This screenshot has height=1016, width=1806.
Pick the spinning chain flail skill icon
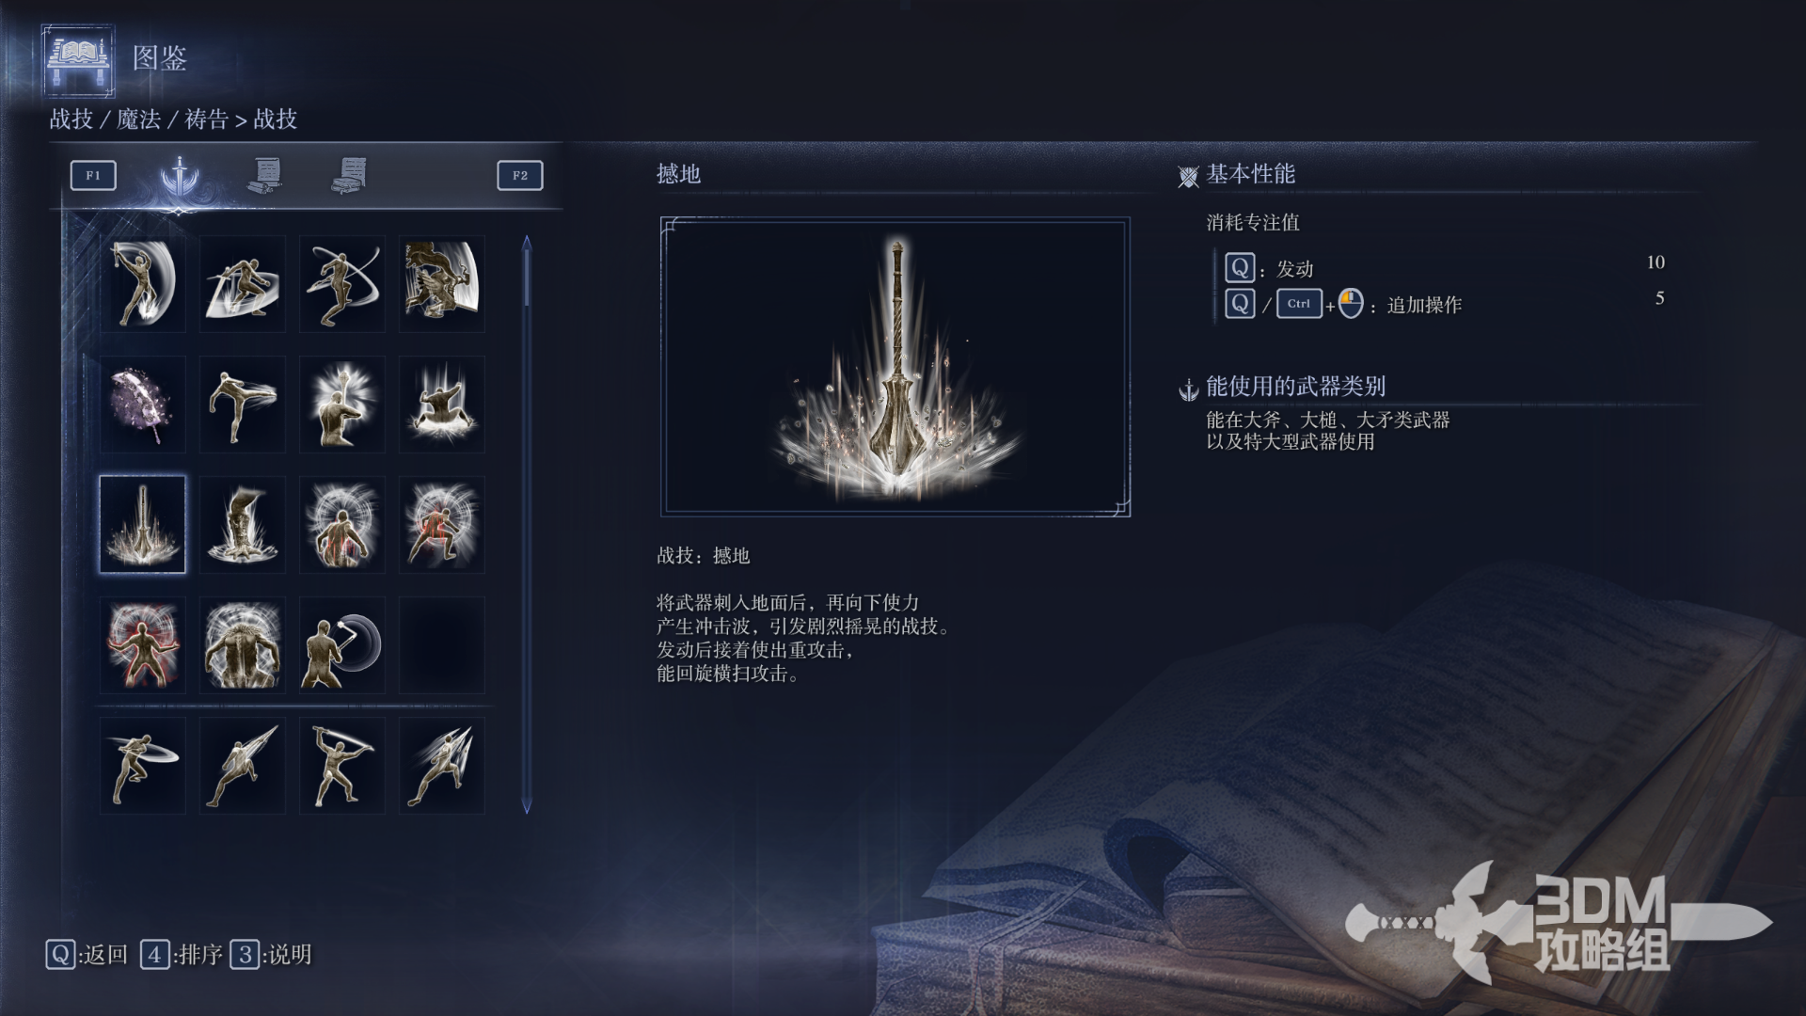click(x=341, y=644)
